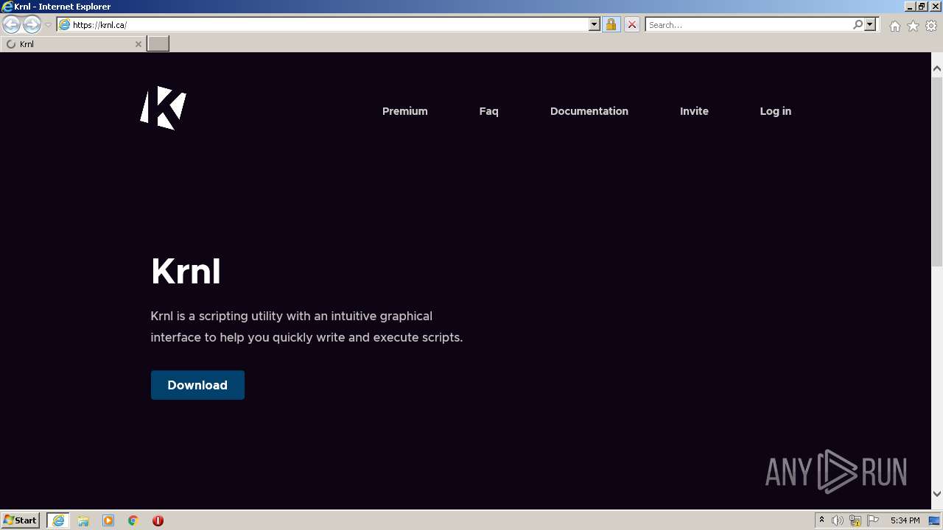Select the Krnl browser tab
This screenshot has height=530, width=943.
72,44
